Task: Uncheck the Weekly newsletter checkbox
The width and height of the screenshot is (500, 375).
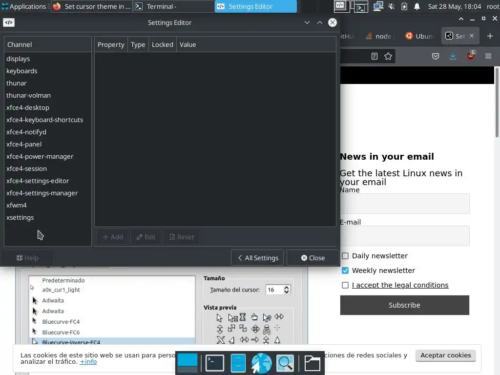Action: tap(345, 271)
